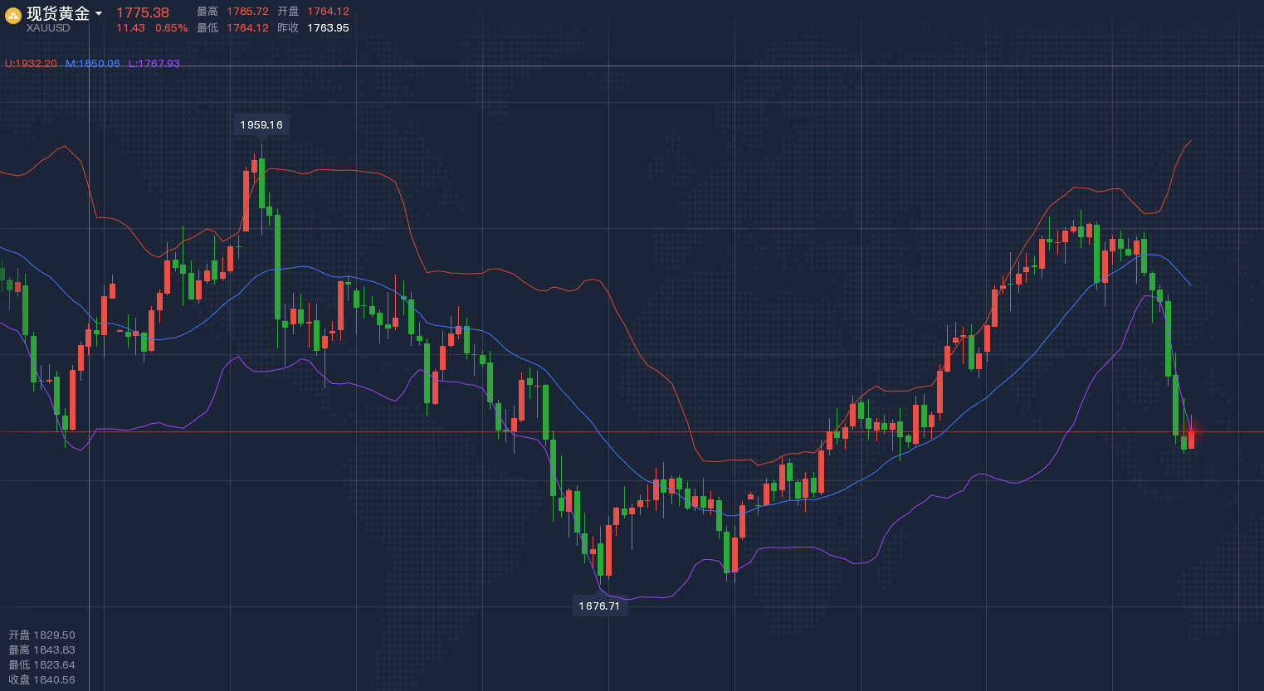Screen dimensions: 1264x691
Task: Click the 昨收 value 1763.95
Action: point(328,28)
